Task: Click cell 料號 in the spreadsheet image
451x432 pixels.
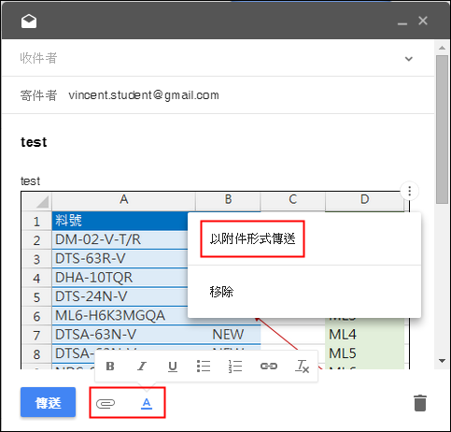Action: (x=120, y=221)
